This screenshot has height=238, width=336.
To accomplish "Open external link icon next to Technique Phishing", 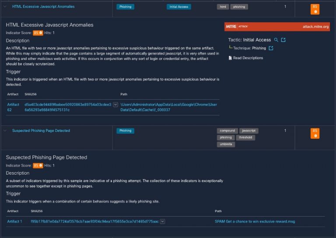I will (x=271, y=48).
